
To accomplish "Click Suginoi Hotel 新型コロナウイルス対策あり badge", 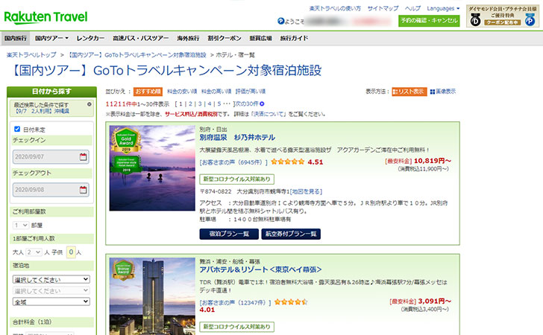I will coord(237,179).
